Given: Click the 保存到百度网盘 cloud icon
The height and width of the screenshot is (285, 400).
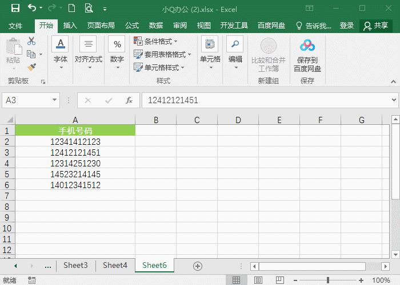Looking at the screenshot, I should pyautogui.click(x=307, y=46).
